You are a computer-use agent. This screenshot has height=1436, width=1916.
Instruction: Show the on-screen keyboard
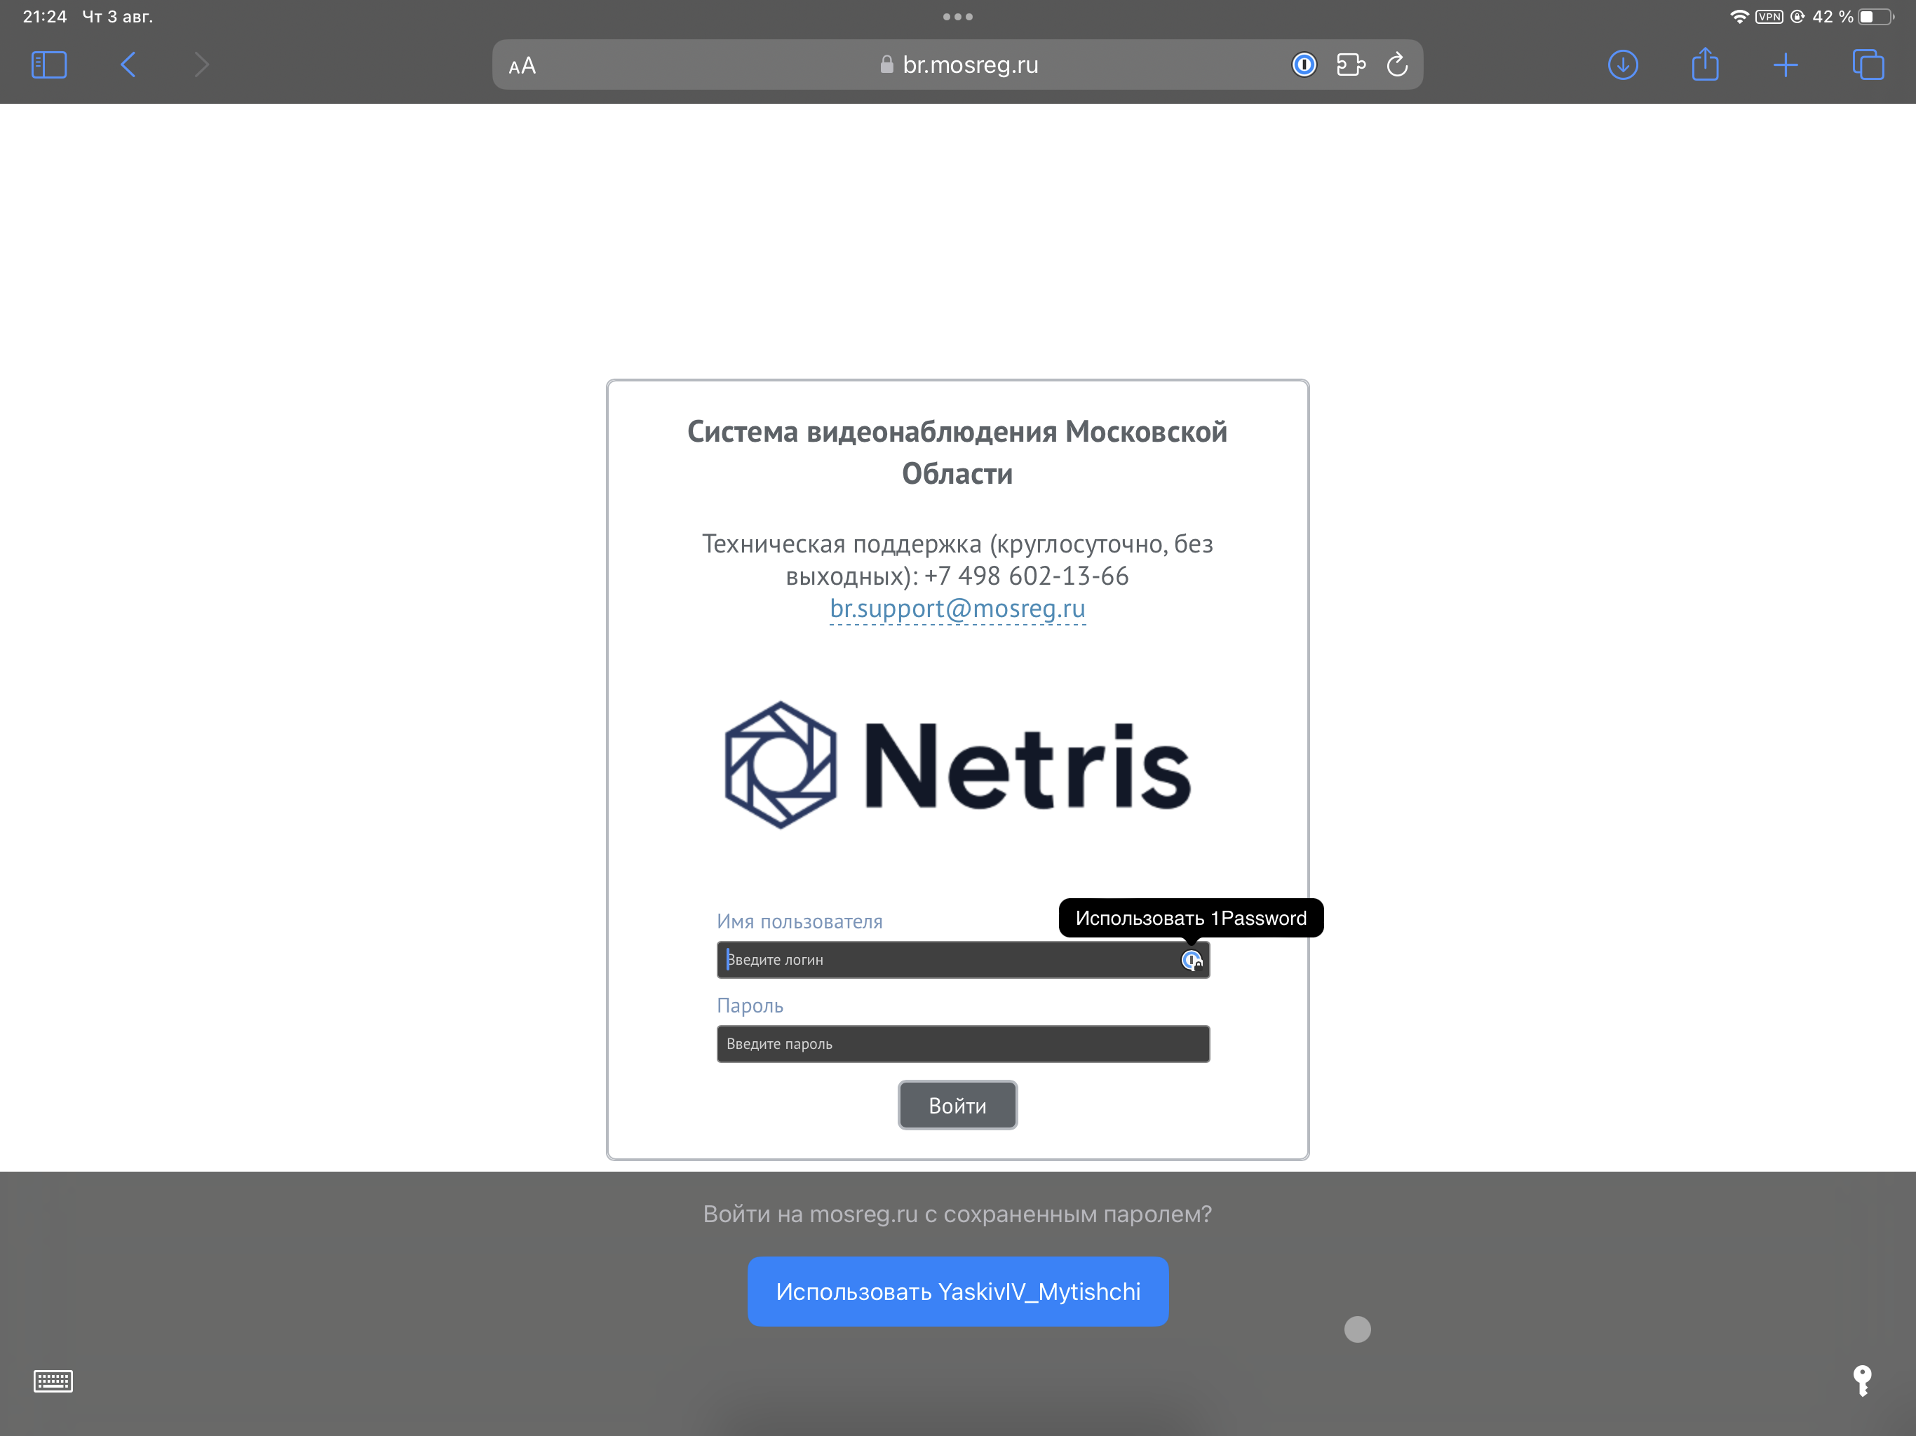click(53, 1381)
